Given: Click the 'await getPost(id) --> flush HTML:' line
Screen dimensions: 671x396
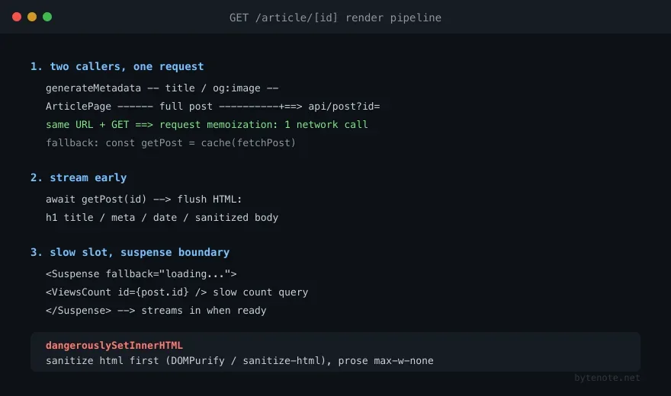Looking at the screenshot, I should point(144,199).
